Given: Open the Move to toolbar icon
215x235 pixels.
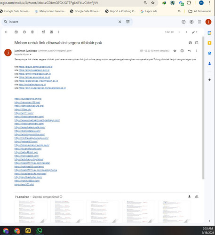Looking at the screenshot, I should click(x=51, y=32).
